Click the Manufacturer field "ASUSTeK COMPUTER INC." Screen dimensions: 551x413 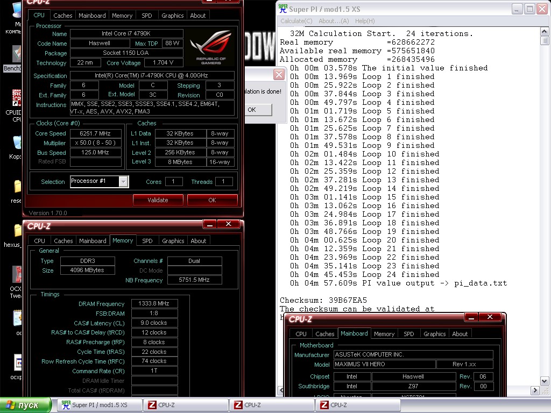[x=413, y=355]
